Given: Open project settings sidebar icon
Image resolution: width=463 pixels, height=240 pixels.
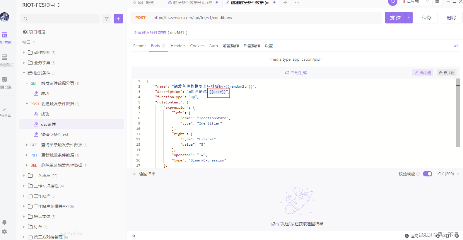Looking at the screenshot, I should (x=4, y=79).
